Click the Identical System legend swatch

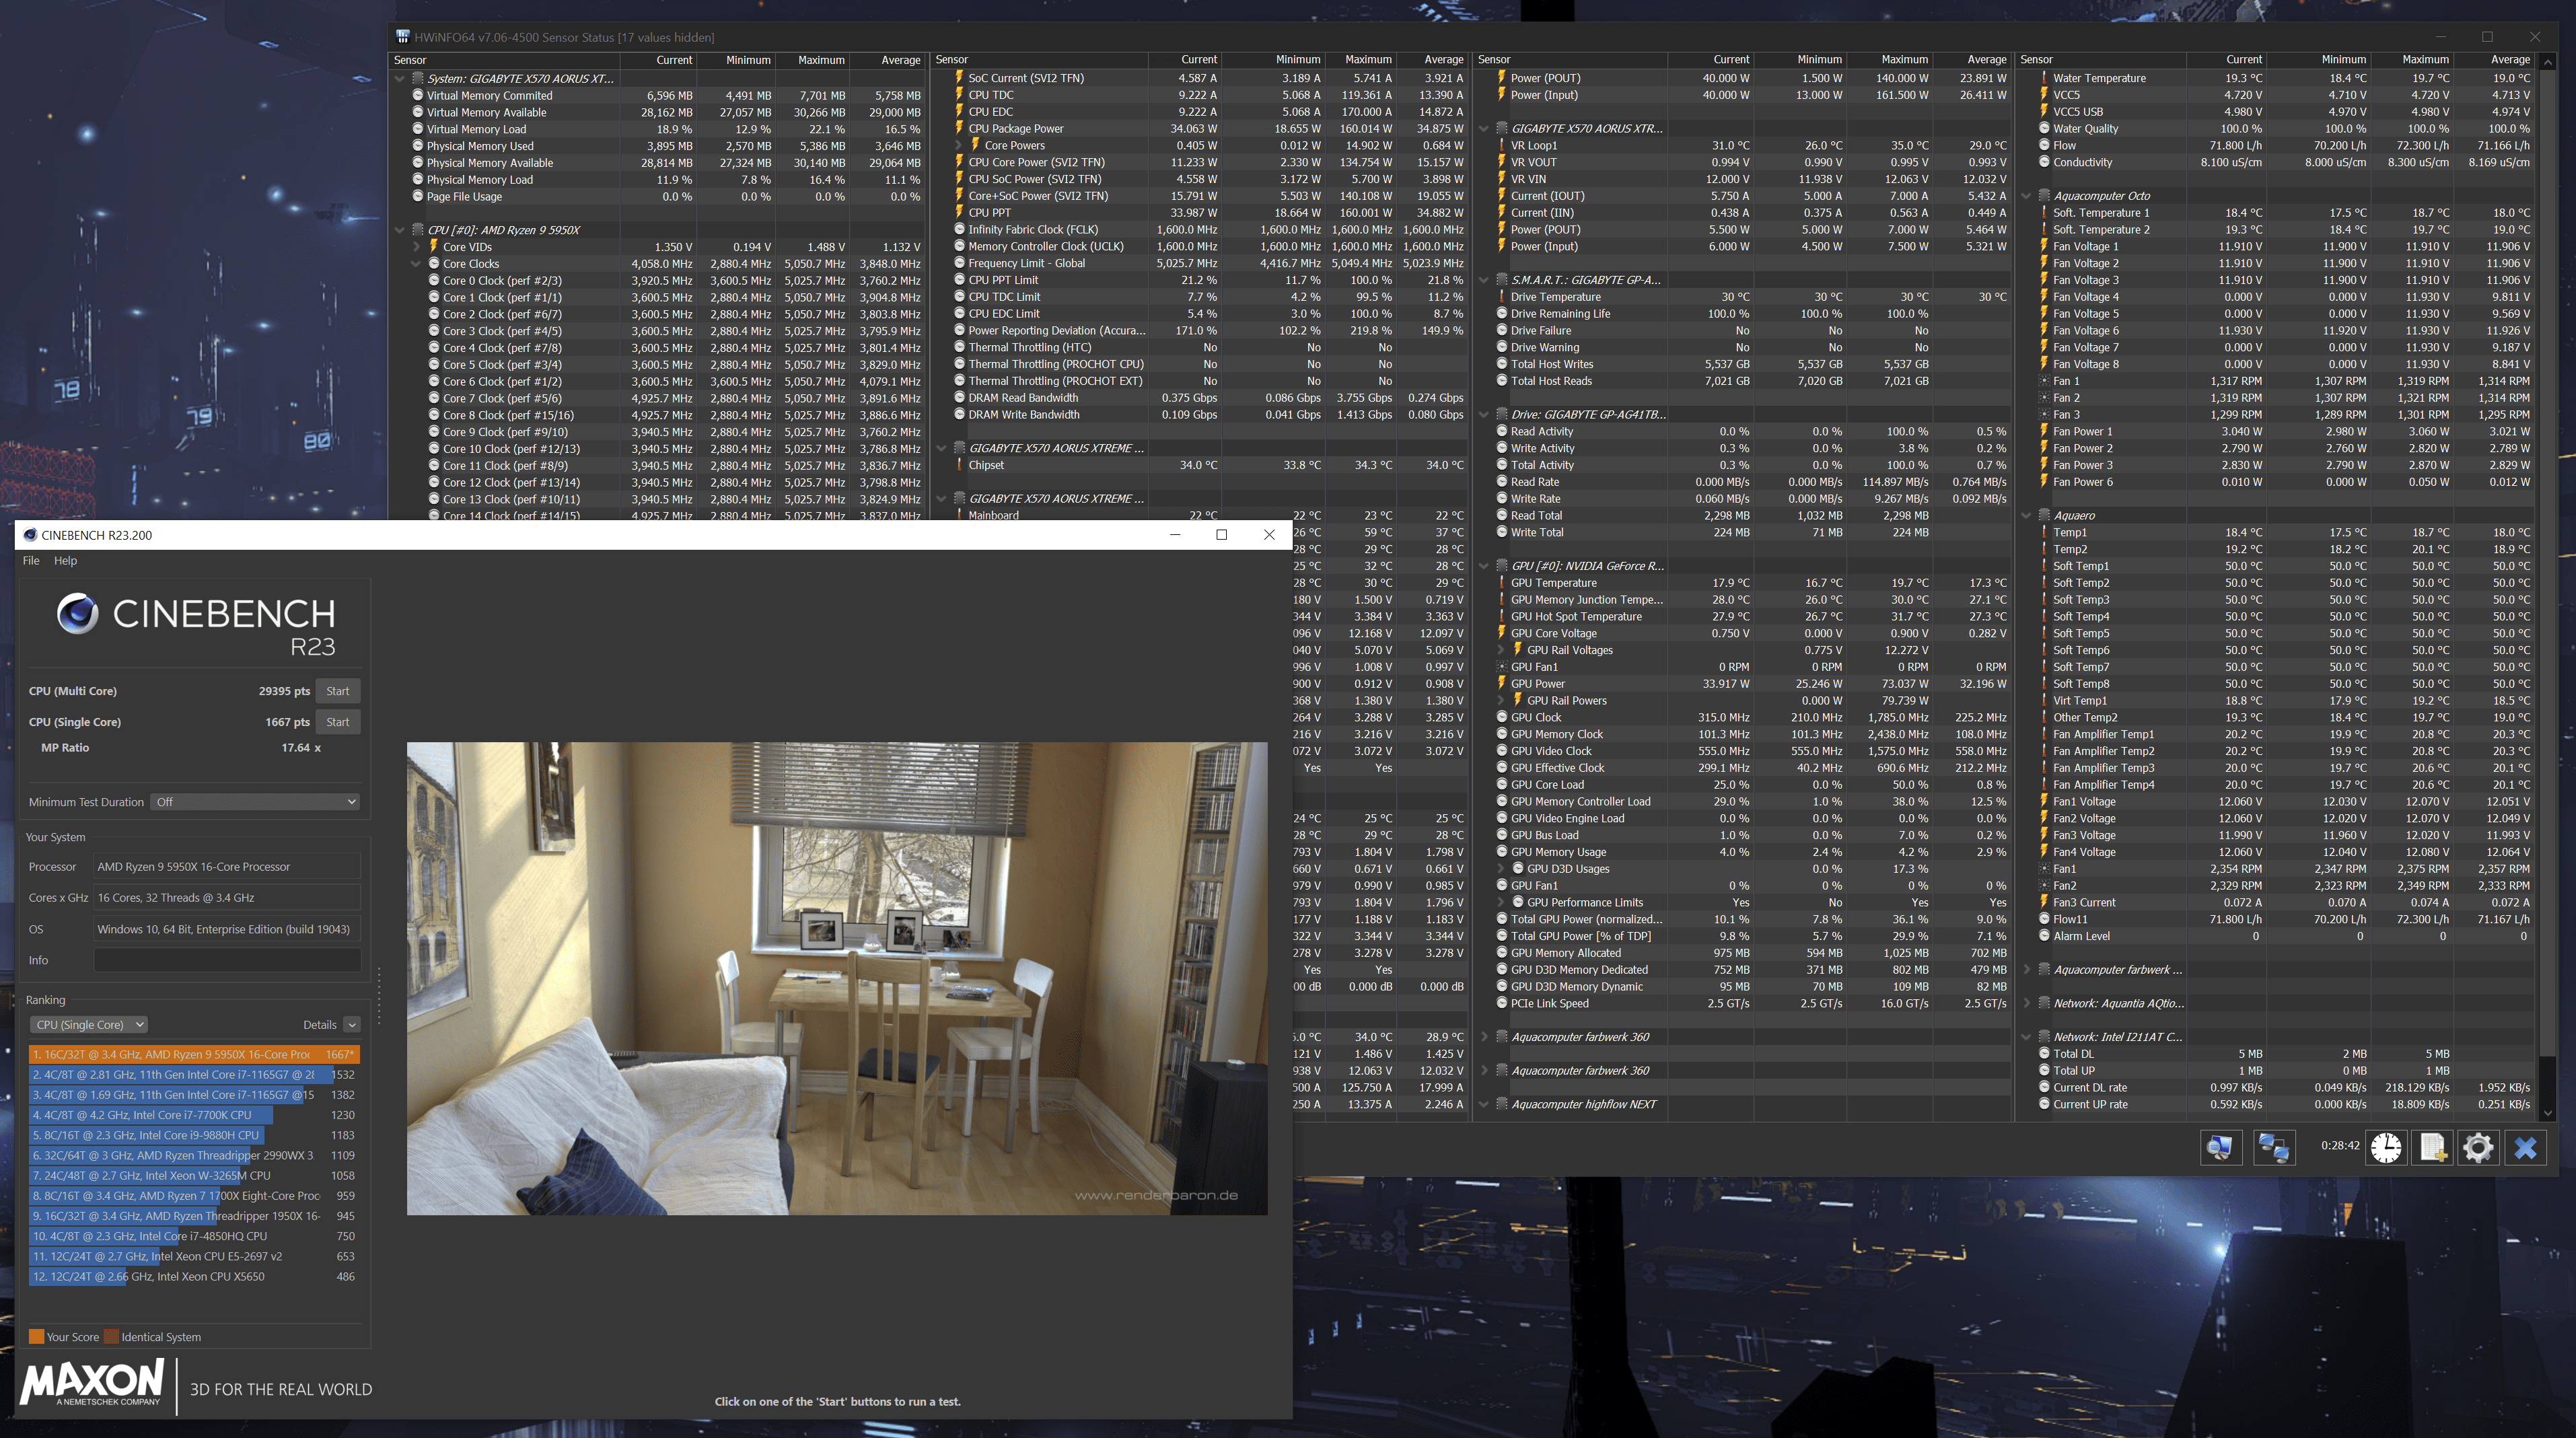pyautogui.click(x=111, y=1337)
